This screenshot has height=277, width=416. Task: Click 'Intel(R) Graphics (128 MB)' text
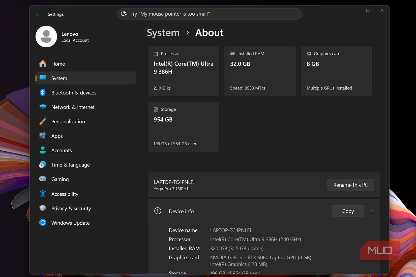(x=239, y=264)
